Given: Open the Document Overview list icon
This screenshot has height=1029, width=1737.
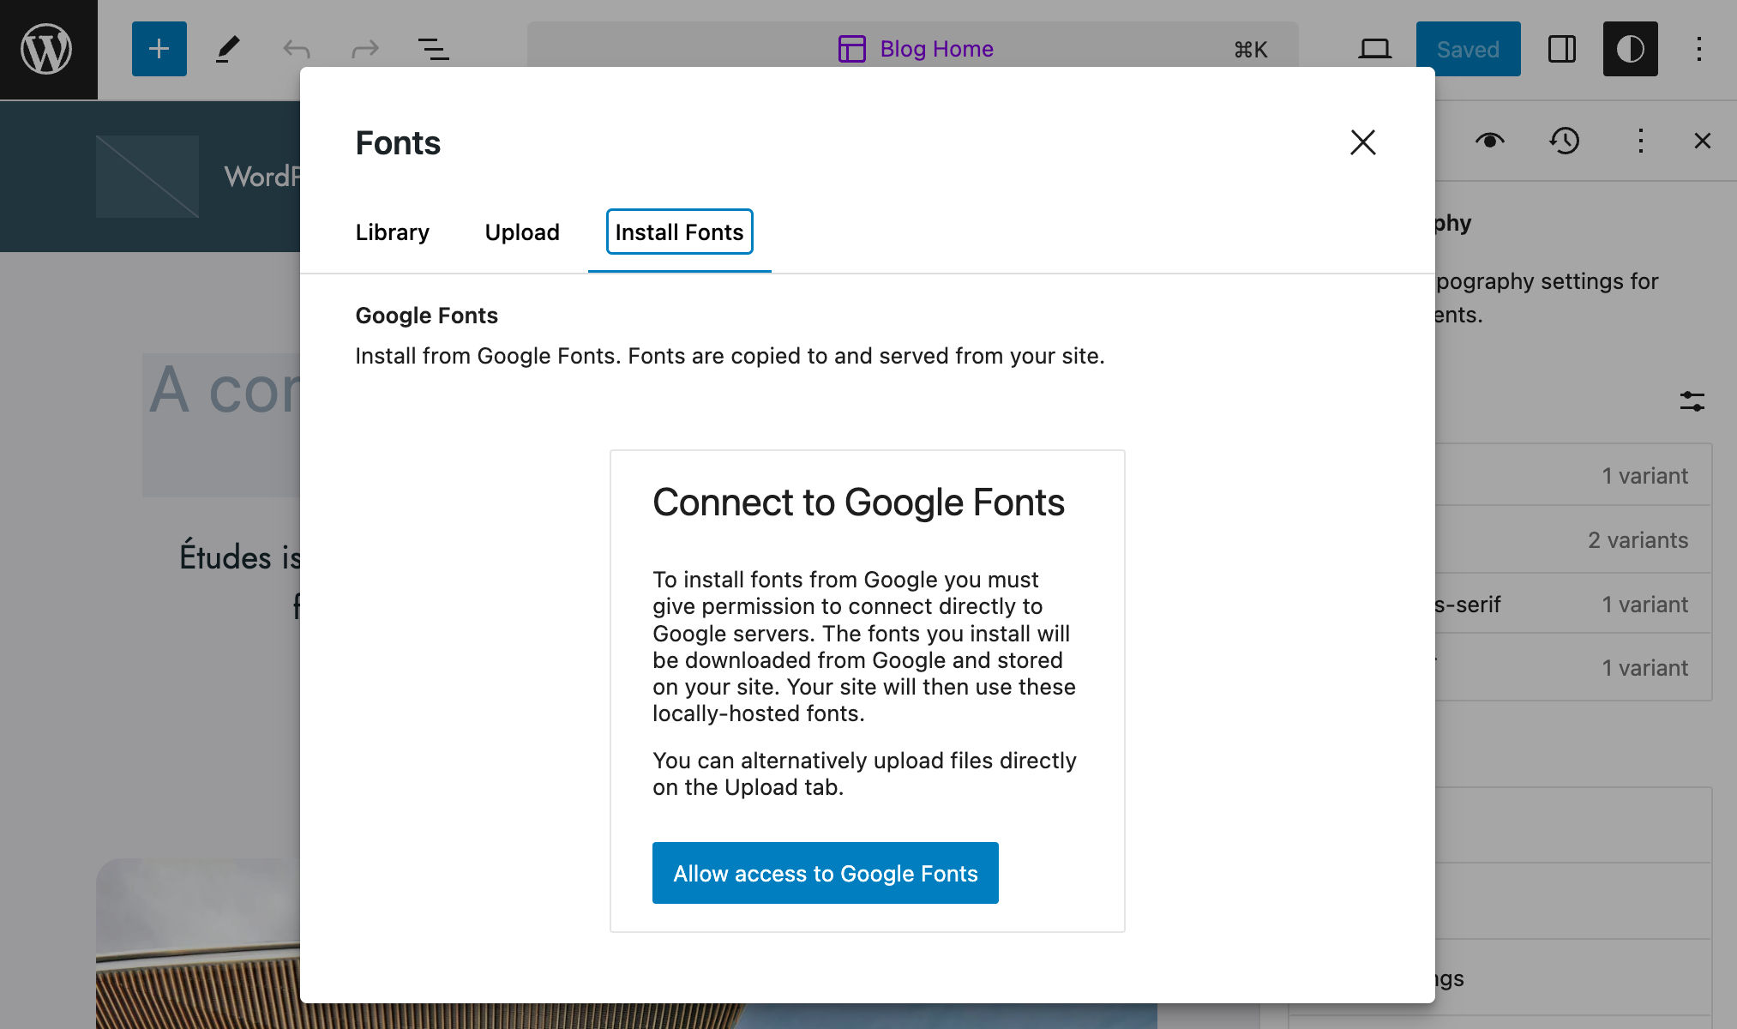Looking at the screenshot, I should (432, 49).
